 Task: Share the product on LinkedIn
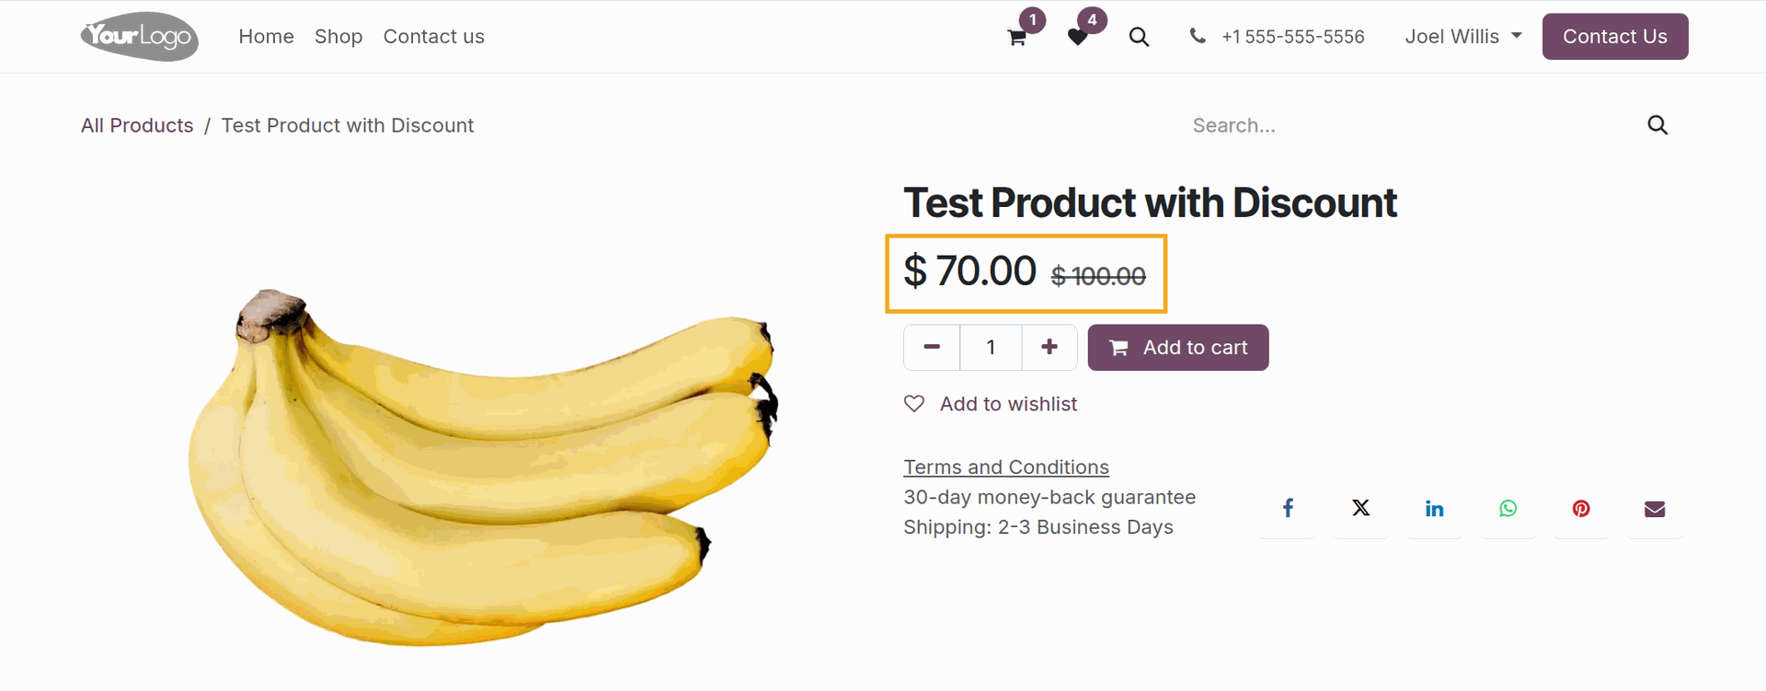pos(1434,507)
